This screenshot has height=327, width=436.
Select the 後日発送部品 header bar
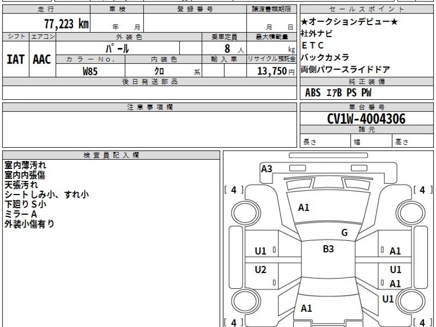[150, 82]
